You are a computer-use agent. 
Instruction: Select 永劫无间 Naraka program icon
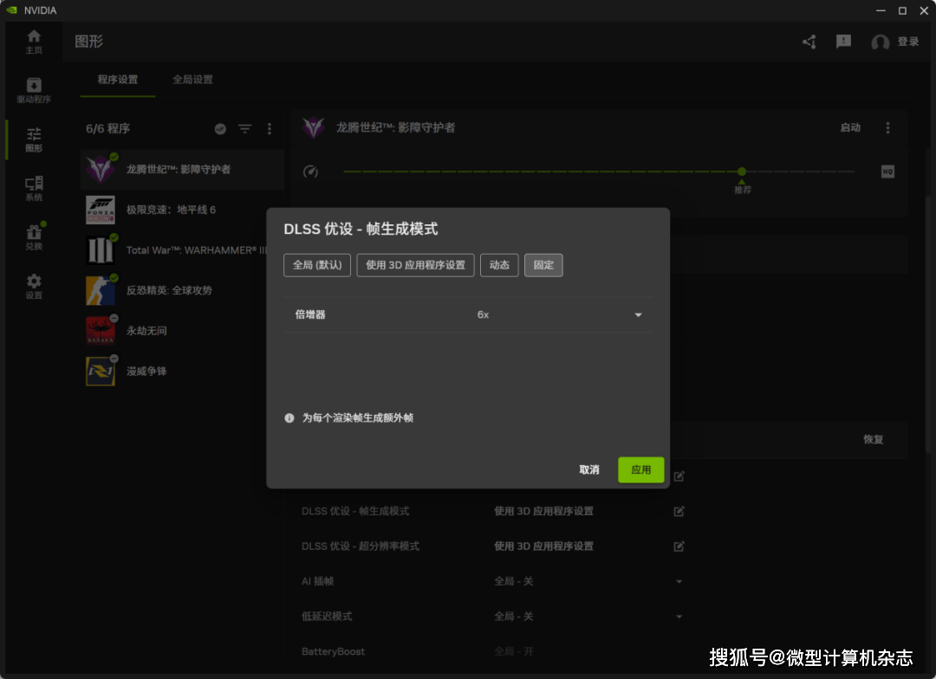point(101,331)
